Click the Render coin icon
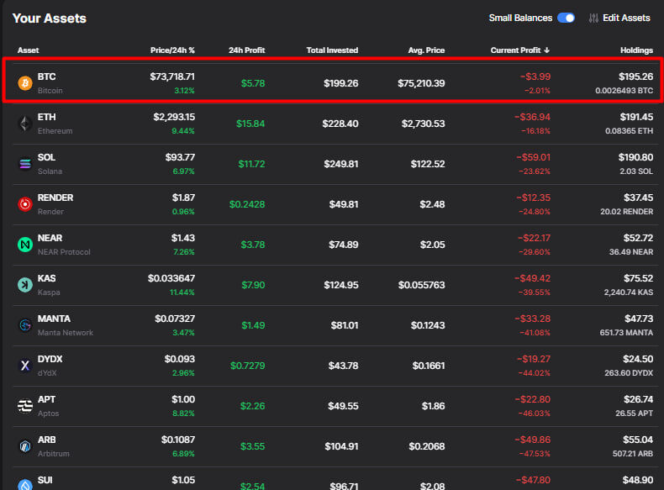This screenshot has height=490, width=664. pos(25,204)
